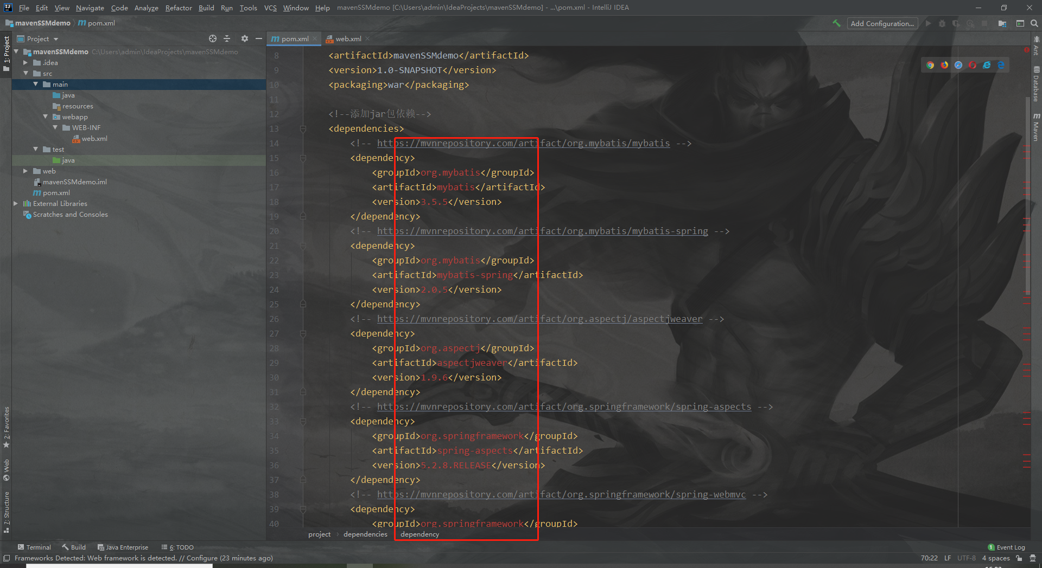Click the green Build Project hammer icon

836,23
